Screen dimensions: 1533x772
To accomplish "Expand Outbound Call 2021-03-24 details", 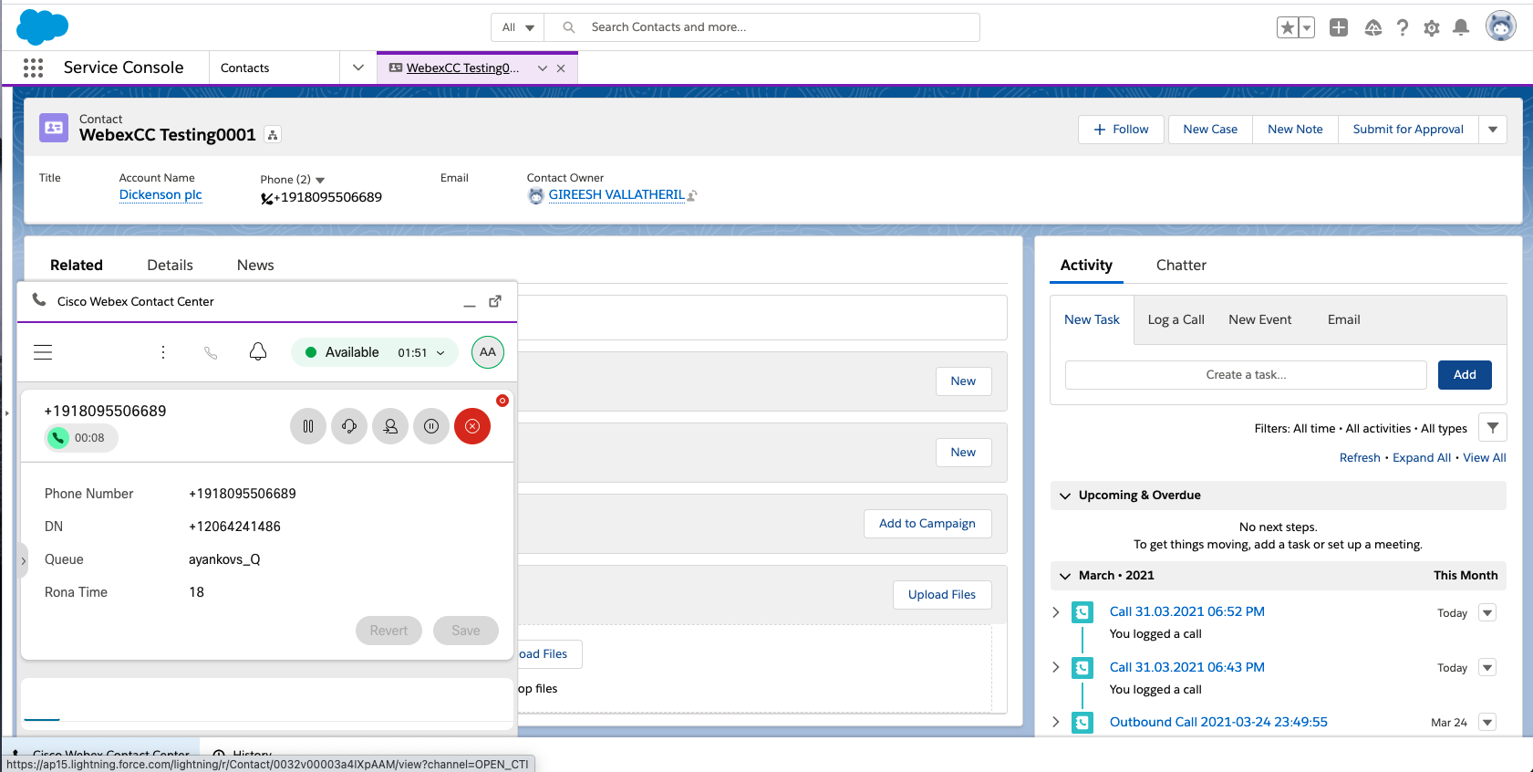I will pos(1056,722).
